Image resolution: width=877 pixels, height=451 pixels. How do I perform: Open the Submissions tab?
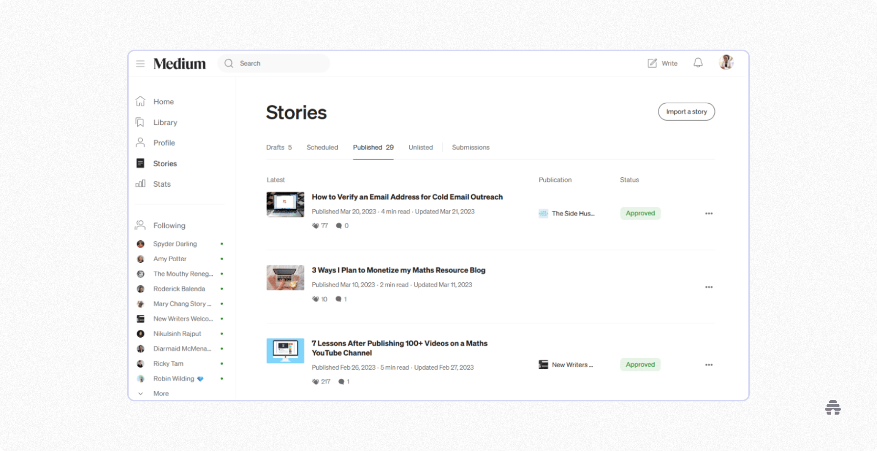tap(470, 147)
